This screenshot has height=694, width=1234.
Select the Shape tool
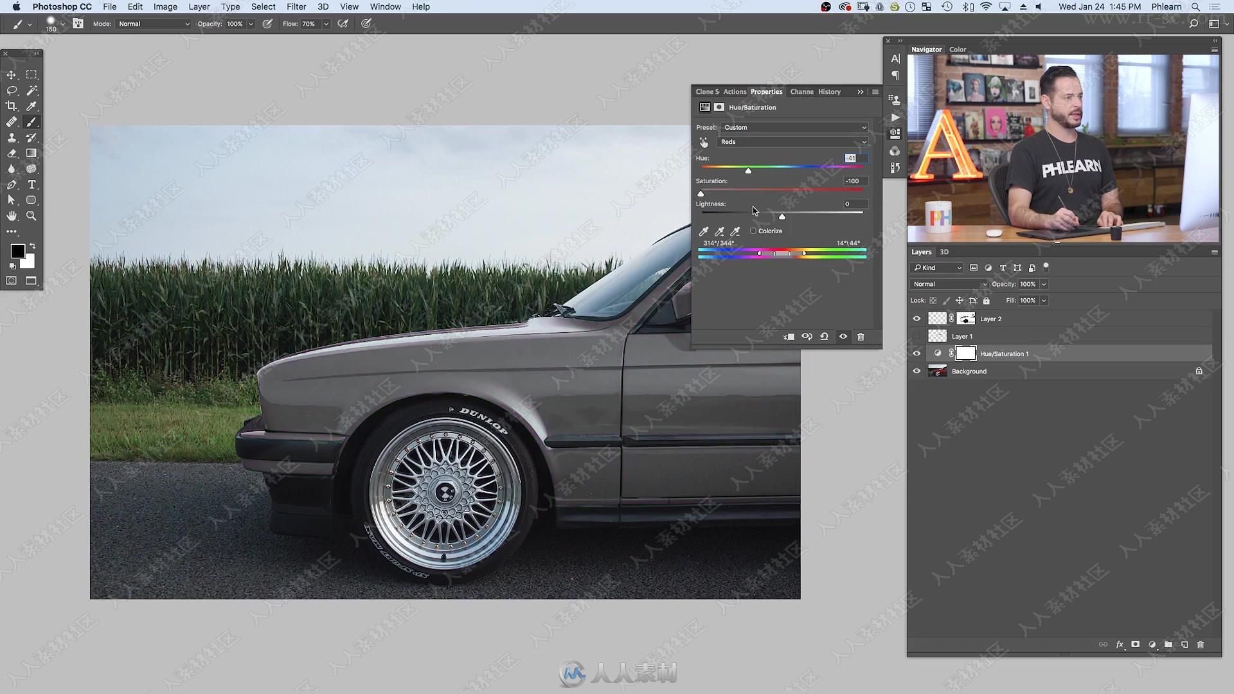click(31, 200)
